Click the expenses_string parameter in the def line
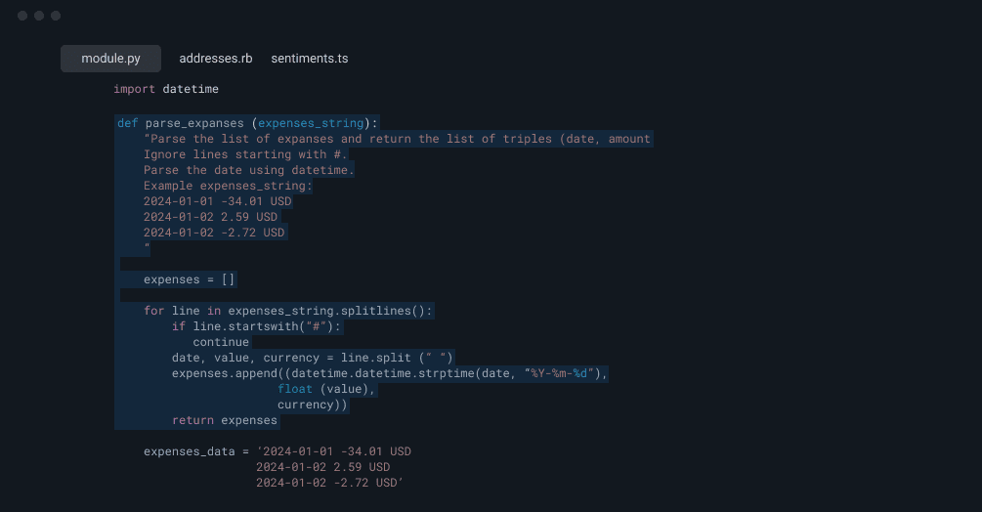 coord(313,123)
